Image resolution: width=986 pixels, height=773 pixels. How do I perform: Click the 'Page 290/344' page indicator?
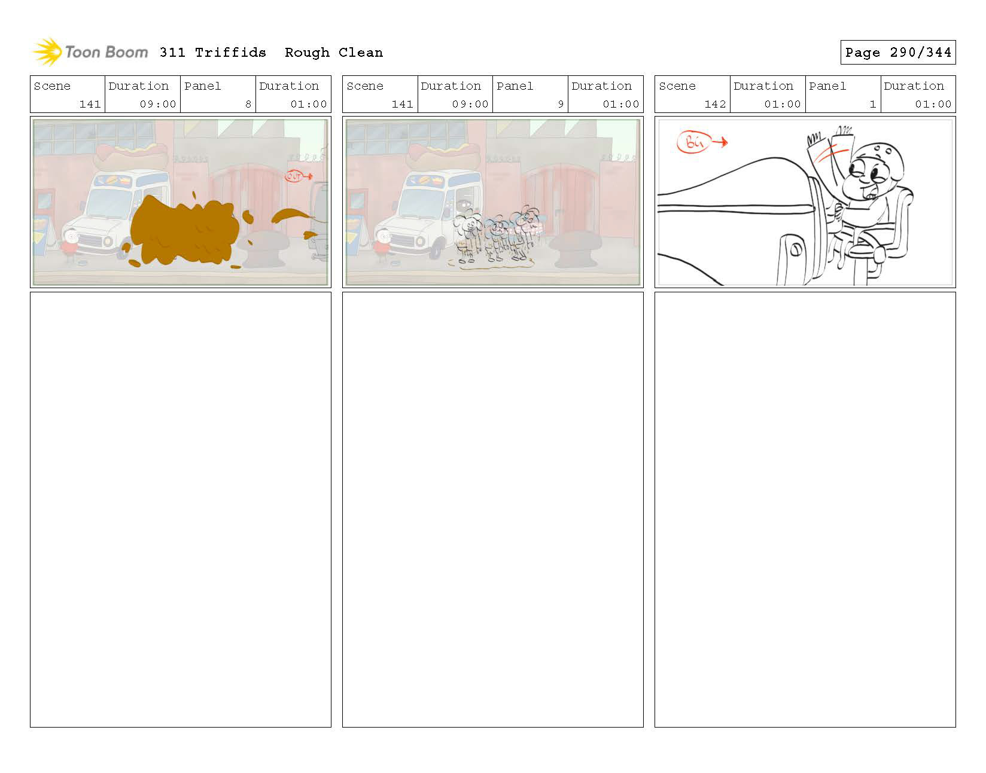pos(897,53)
